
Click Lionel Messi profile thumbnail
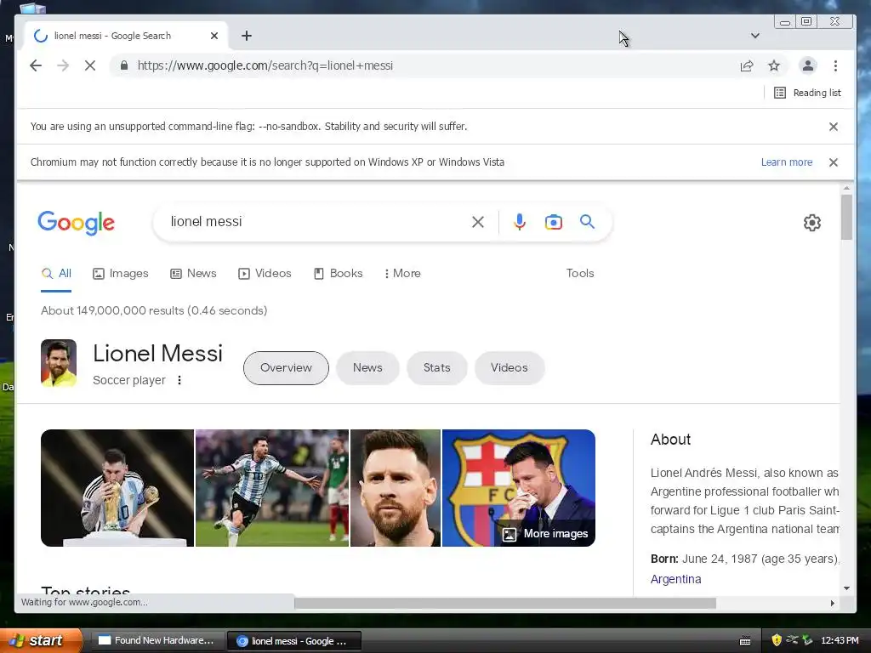tap(59, 363)
